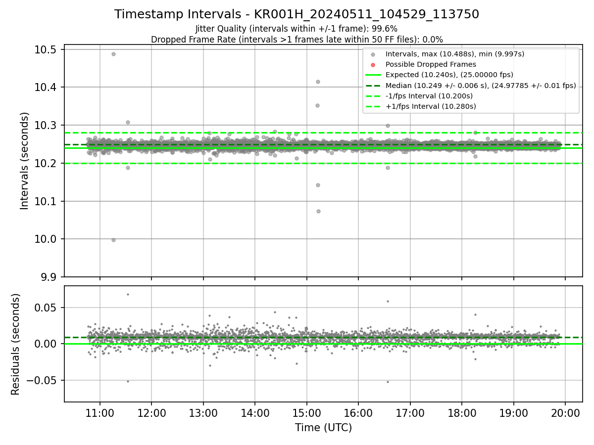Click the "Time (UTC)" x-axis label
This screenshot has width=594, height=445.
[324, 428]
